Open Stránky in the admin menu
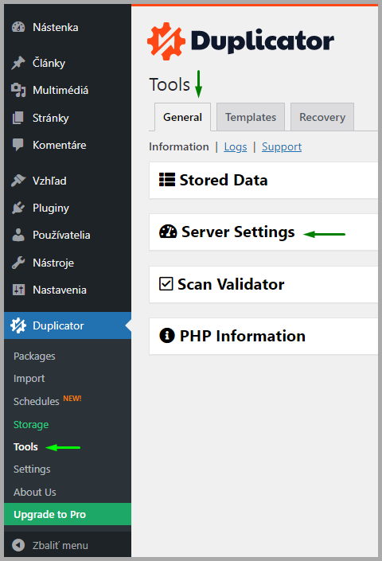The image size is (382, 561). [68, 118]
